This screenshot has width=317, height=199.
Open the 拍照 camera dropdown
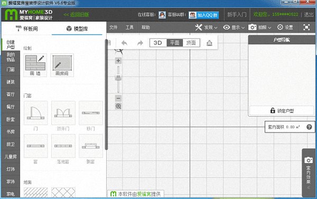[x=259, y=27]
